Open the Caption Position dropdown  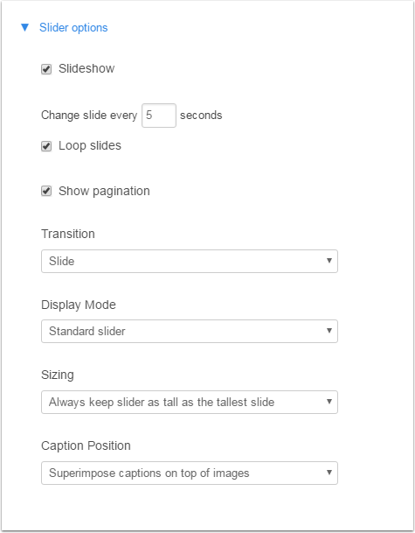[x=190, y=473]
